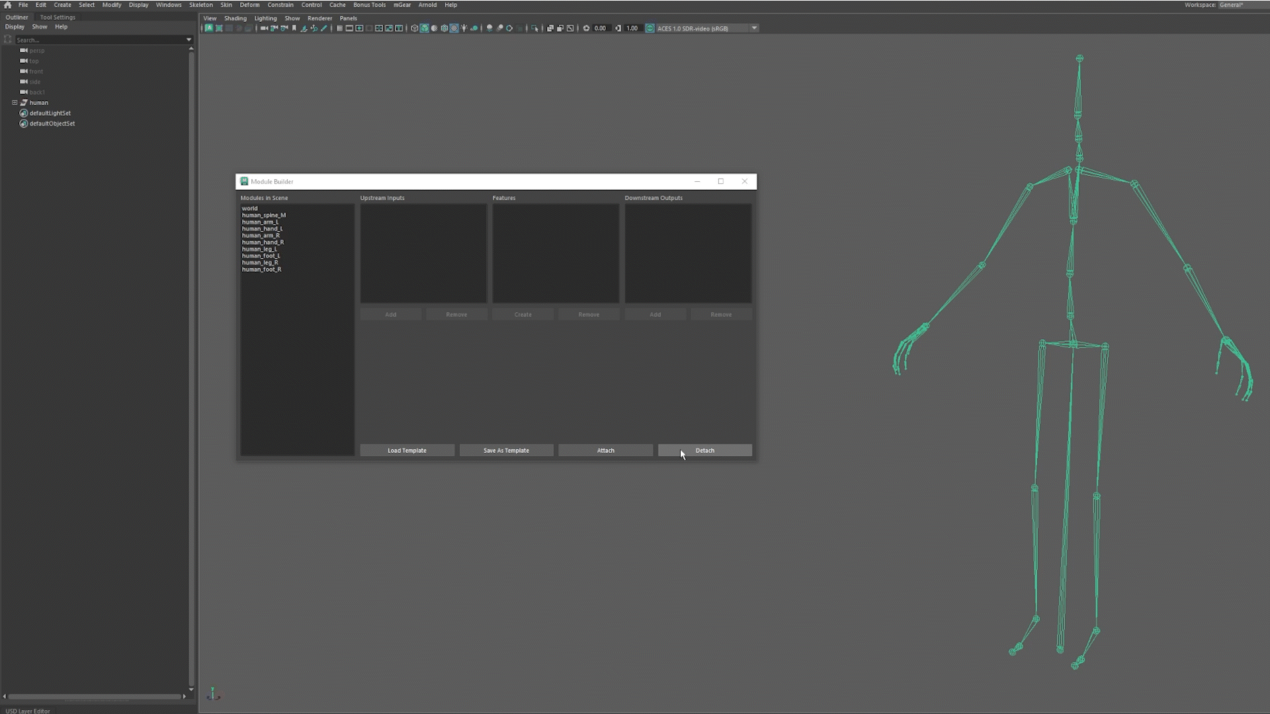The height and width of the screenshot is (714, 1270).
Task: Click the select camera icon
Action: click(264, 28)
